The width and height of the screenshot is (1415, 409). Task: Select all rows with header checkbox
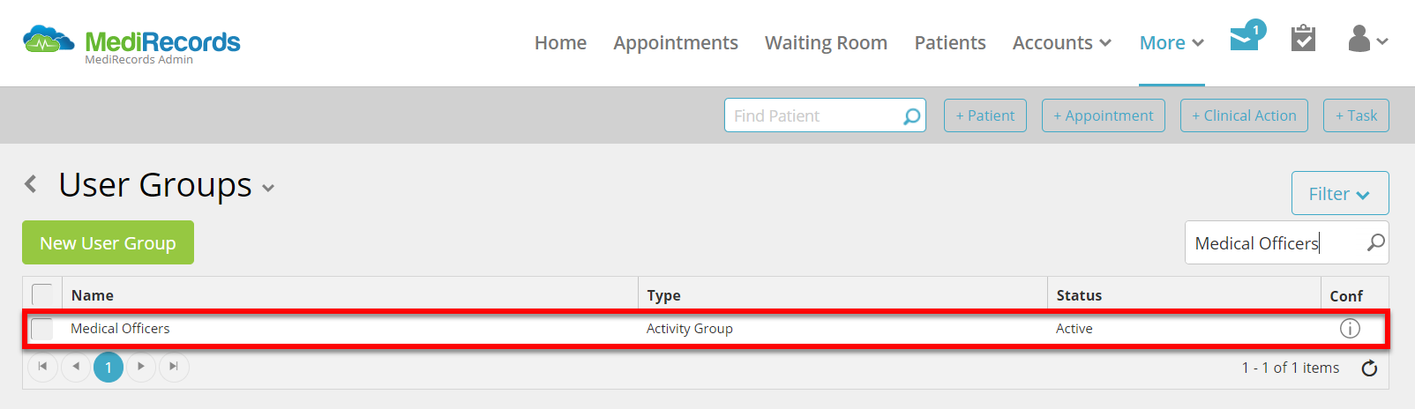(x=41, y=294)
